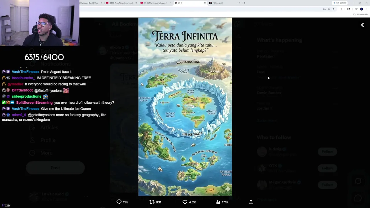Click the streamer webcam overlay
Viewport: 370px width, 208px height.
coord(40,23)
